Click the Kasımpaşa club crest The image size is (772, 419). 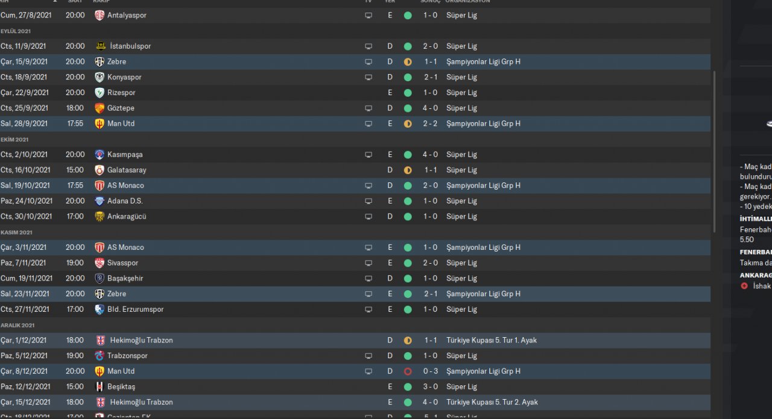[100, 155]
